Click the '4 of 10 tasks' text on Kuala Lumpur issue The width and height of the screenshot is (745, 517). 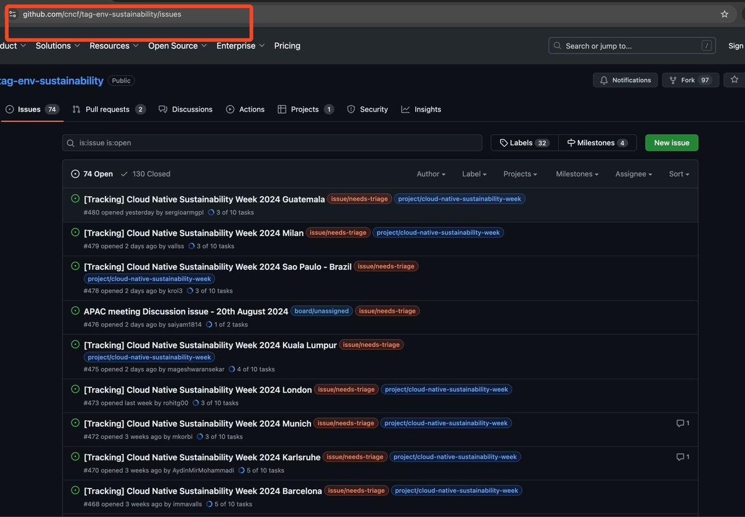tap(256, 369)
